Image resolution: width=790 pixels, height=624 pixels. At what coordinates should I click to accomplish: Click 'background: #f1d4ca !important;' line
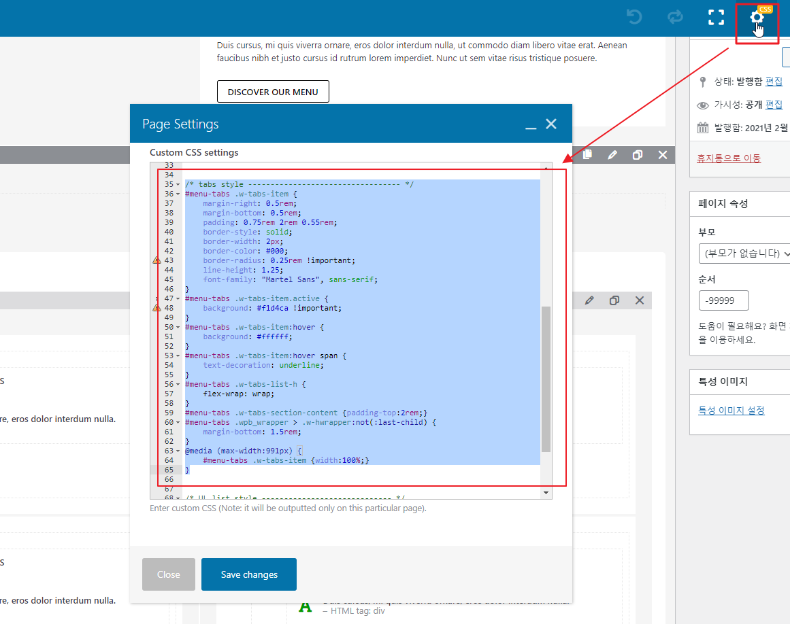272,308
